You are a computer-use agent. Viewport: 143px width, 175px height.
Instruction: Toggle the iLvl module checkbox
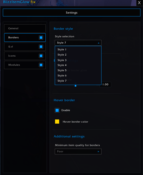[x=41, y=47]
